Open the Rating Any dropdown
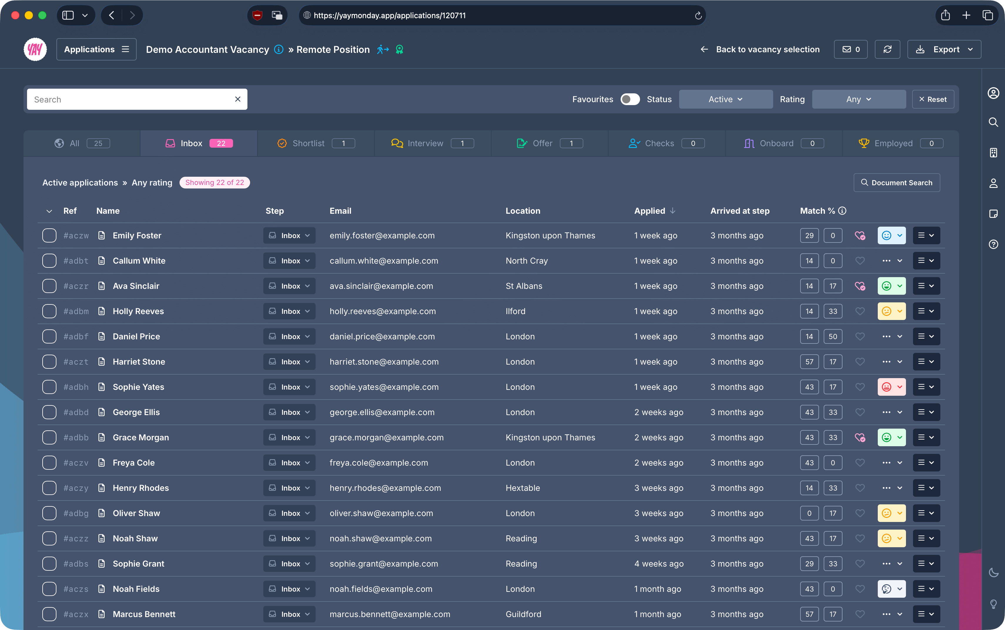Viewport: 1005px width, 630px height. tap(858, 99)
